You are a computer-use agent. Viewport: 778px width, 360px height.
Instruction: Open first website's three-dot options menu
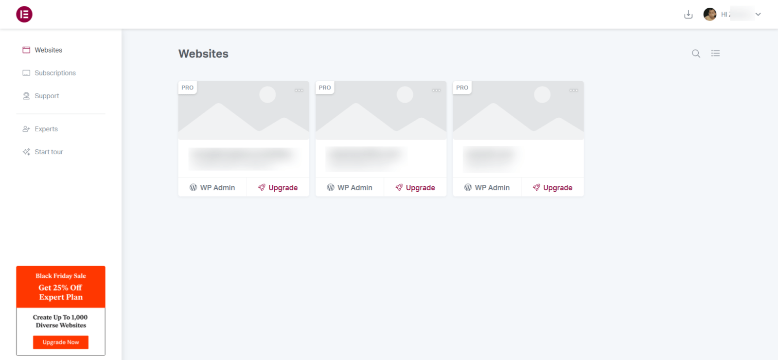coord(299,90)
